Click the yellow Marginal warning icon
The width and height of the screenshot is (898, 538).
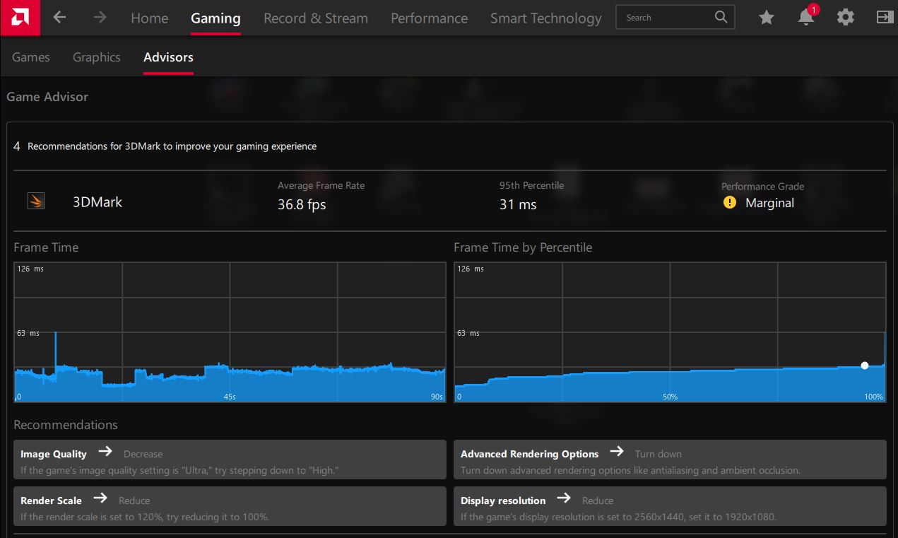pyautogui.click(x=730, y=203)
